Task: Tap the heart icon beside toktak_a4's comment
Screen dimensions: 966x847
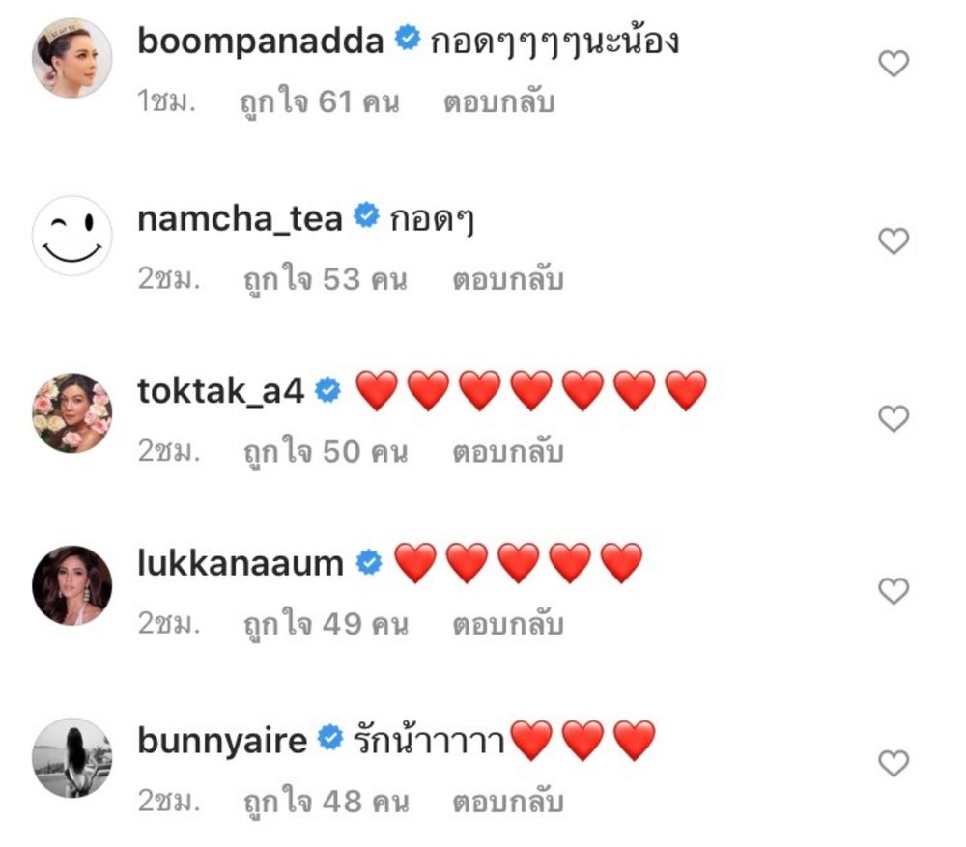Action: [893, 419]
